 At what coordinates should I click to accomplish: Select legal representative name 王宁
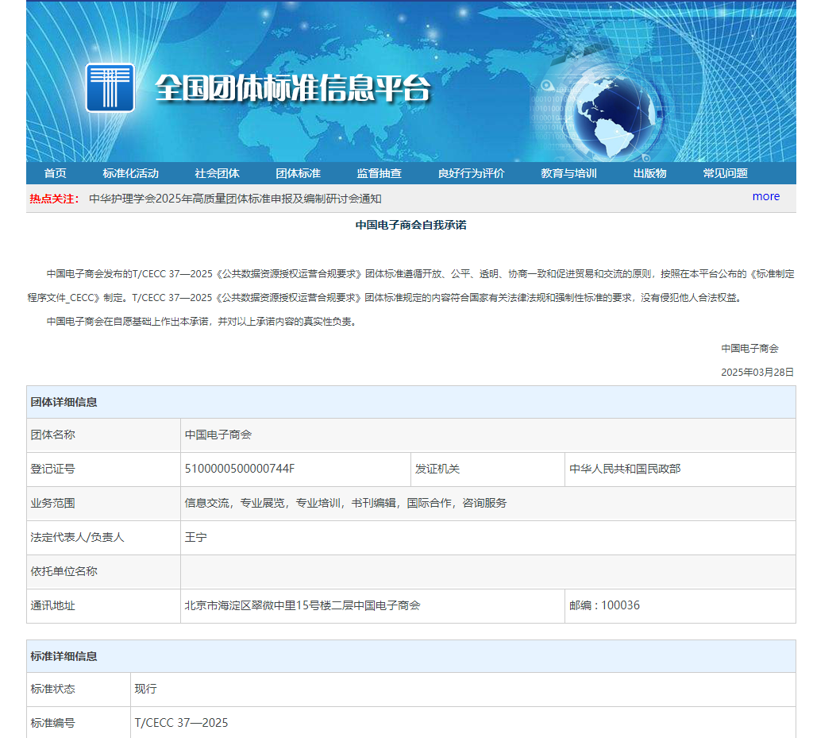coord(196,537)
